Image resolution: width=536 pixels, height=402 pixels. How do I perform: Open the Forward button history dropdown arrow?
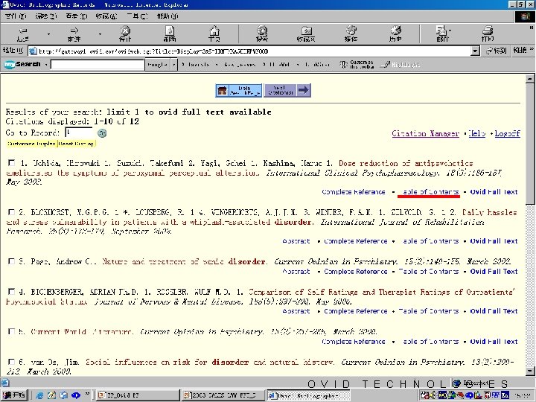[x=100, y=33]
